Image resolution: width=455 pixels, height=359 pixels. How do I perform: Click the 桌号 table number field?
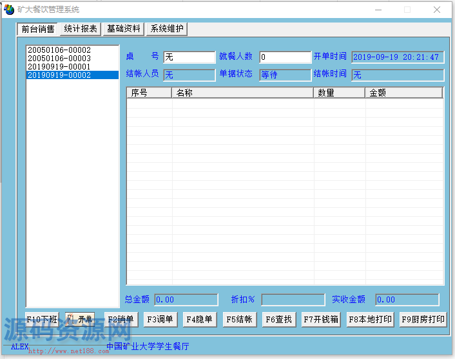(189, 57)
